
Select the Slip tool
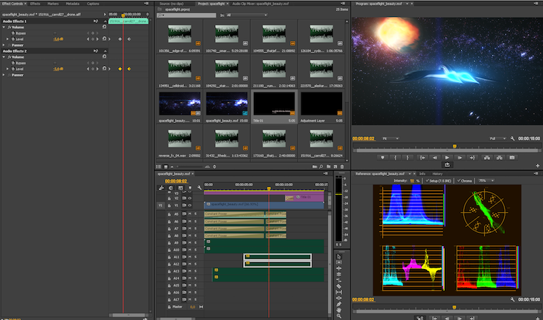tap(339, 292)
